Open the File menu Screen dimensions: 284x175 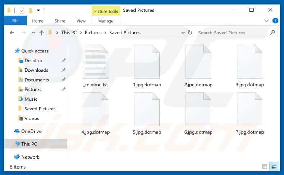15,21
